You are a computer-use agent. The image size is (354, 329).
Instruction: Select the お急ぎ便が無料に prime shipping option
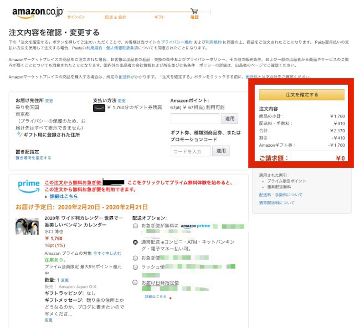(x=135, y=226)
